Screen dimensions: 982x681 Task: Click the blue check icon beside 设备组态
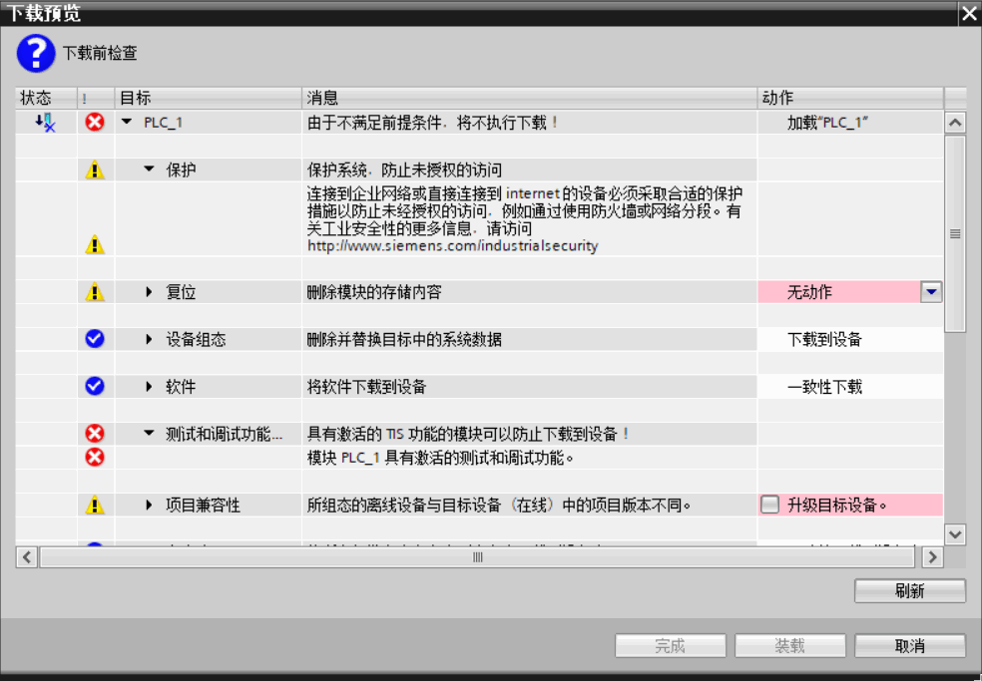(x=95, y=338)
